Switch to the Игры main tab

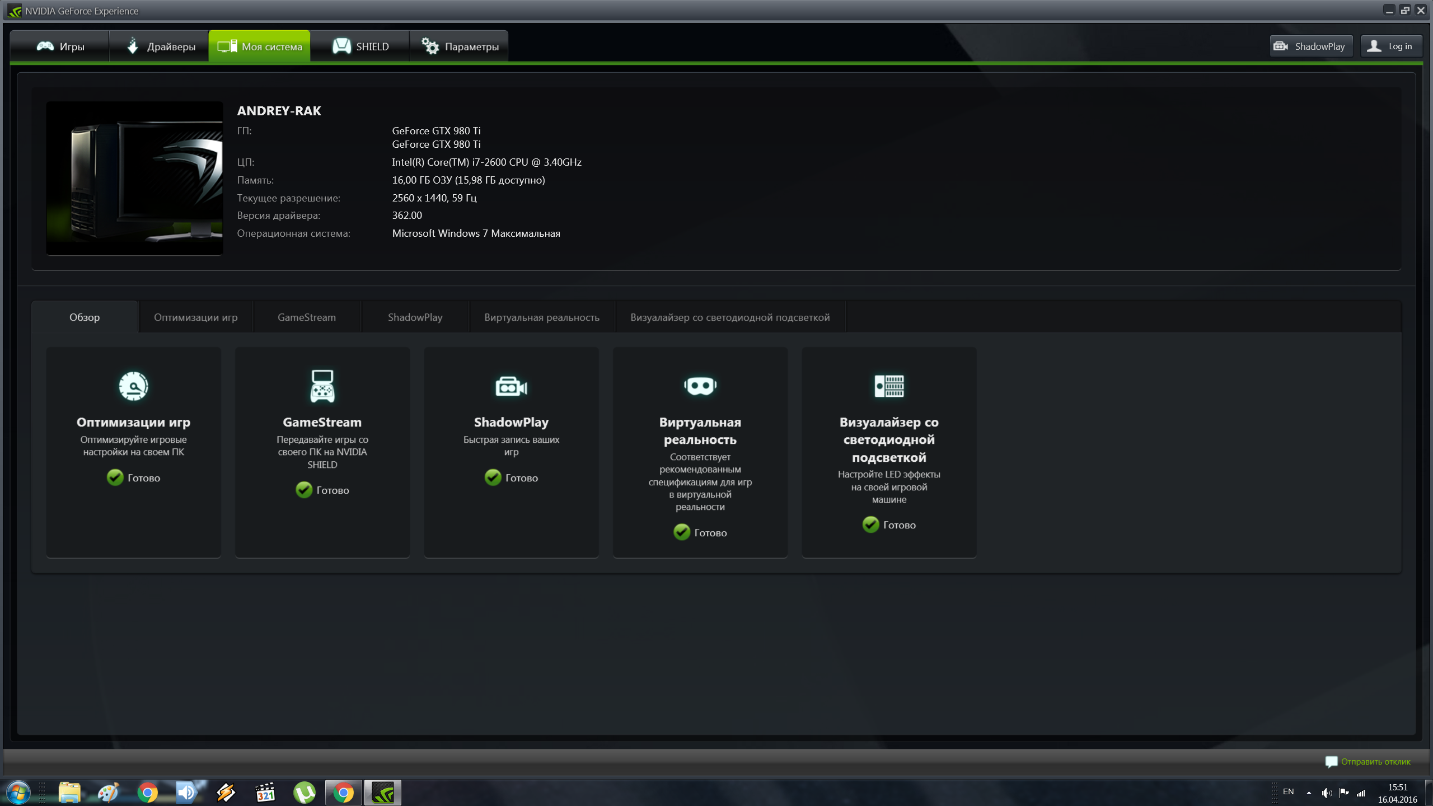click(x=60, y=46)
